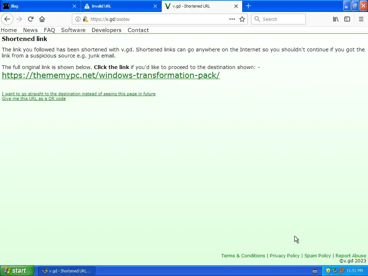Open the Windows start menu
The height and width of the screenshot is (276, 368).
tap(17, 271)
